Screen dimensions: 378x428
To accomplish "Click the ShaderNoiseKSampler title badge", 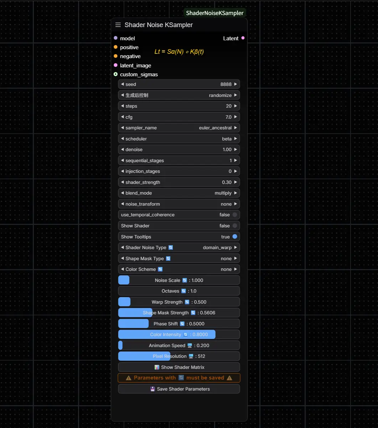I will [214, 13].
